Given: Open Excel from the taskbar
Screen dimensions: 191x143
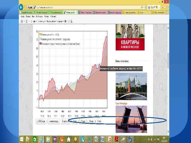Looking at the screenshot, I should tap(96, 139).
